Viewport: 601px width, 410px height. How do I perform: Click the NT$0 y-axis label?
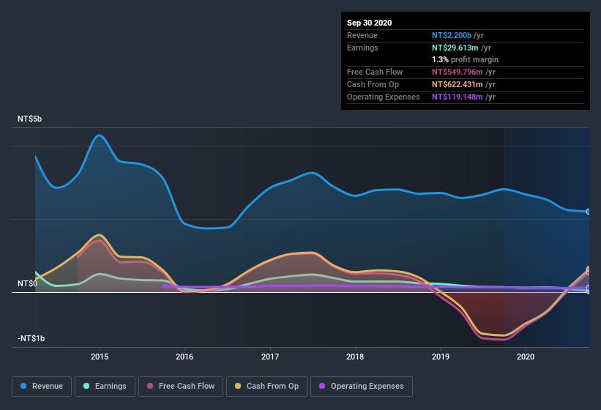point(27,283)
